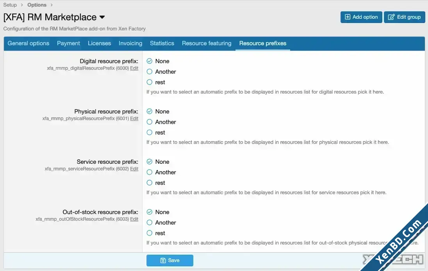Switch to the Invoicing tab

pos(130,43)
